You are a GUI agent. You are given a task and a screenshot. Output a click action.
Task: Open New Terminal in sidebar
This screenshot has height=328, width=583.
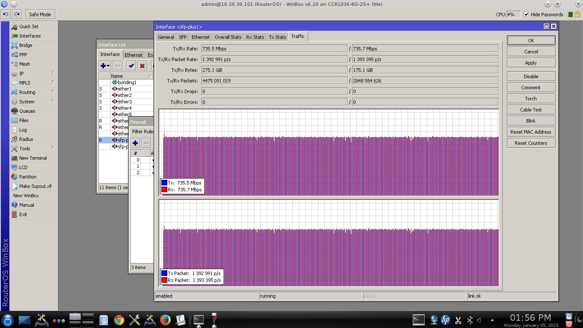pyautogui.click(x=33, y=158)
